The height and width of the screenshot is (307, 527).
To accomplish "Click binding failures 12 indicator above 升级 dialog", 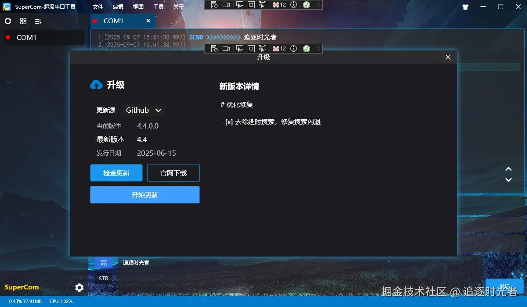I will tap(279, 49).
